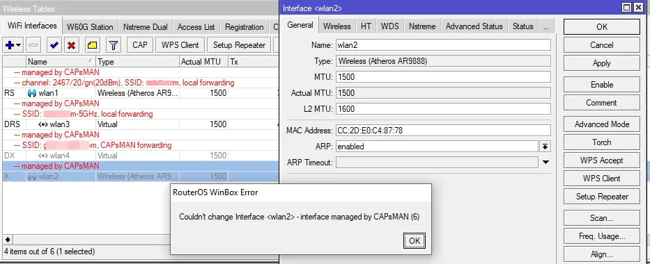Switch to the Wireless tab

pyautogui.click(x=336, y=26)
